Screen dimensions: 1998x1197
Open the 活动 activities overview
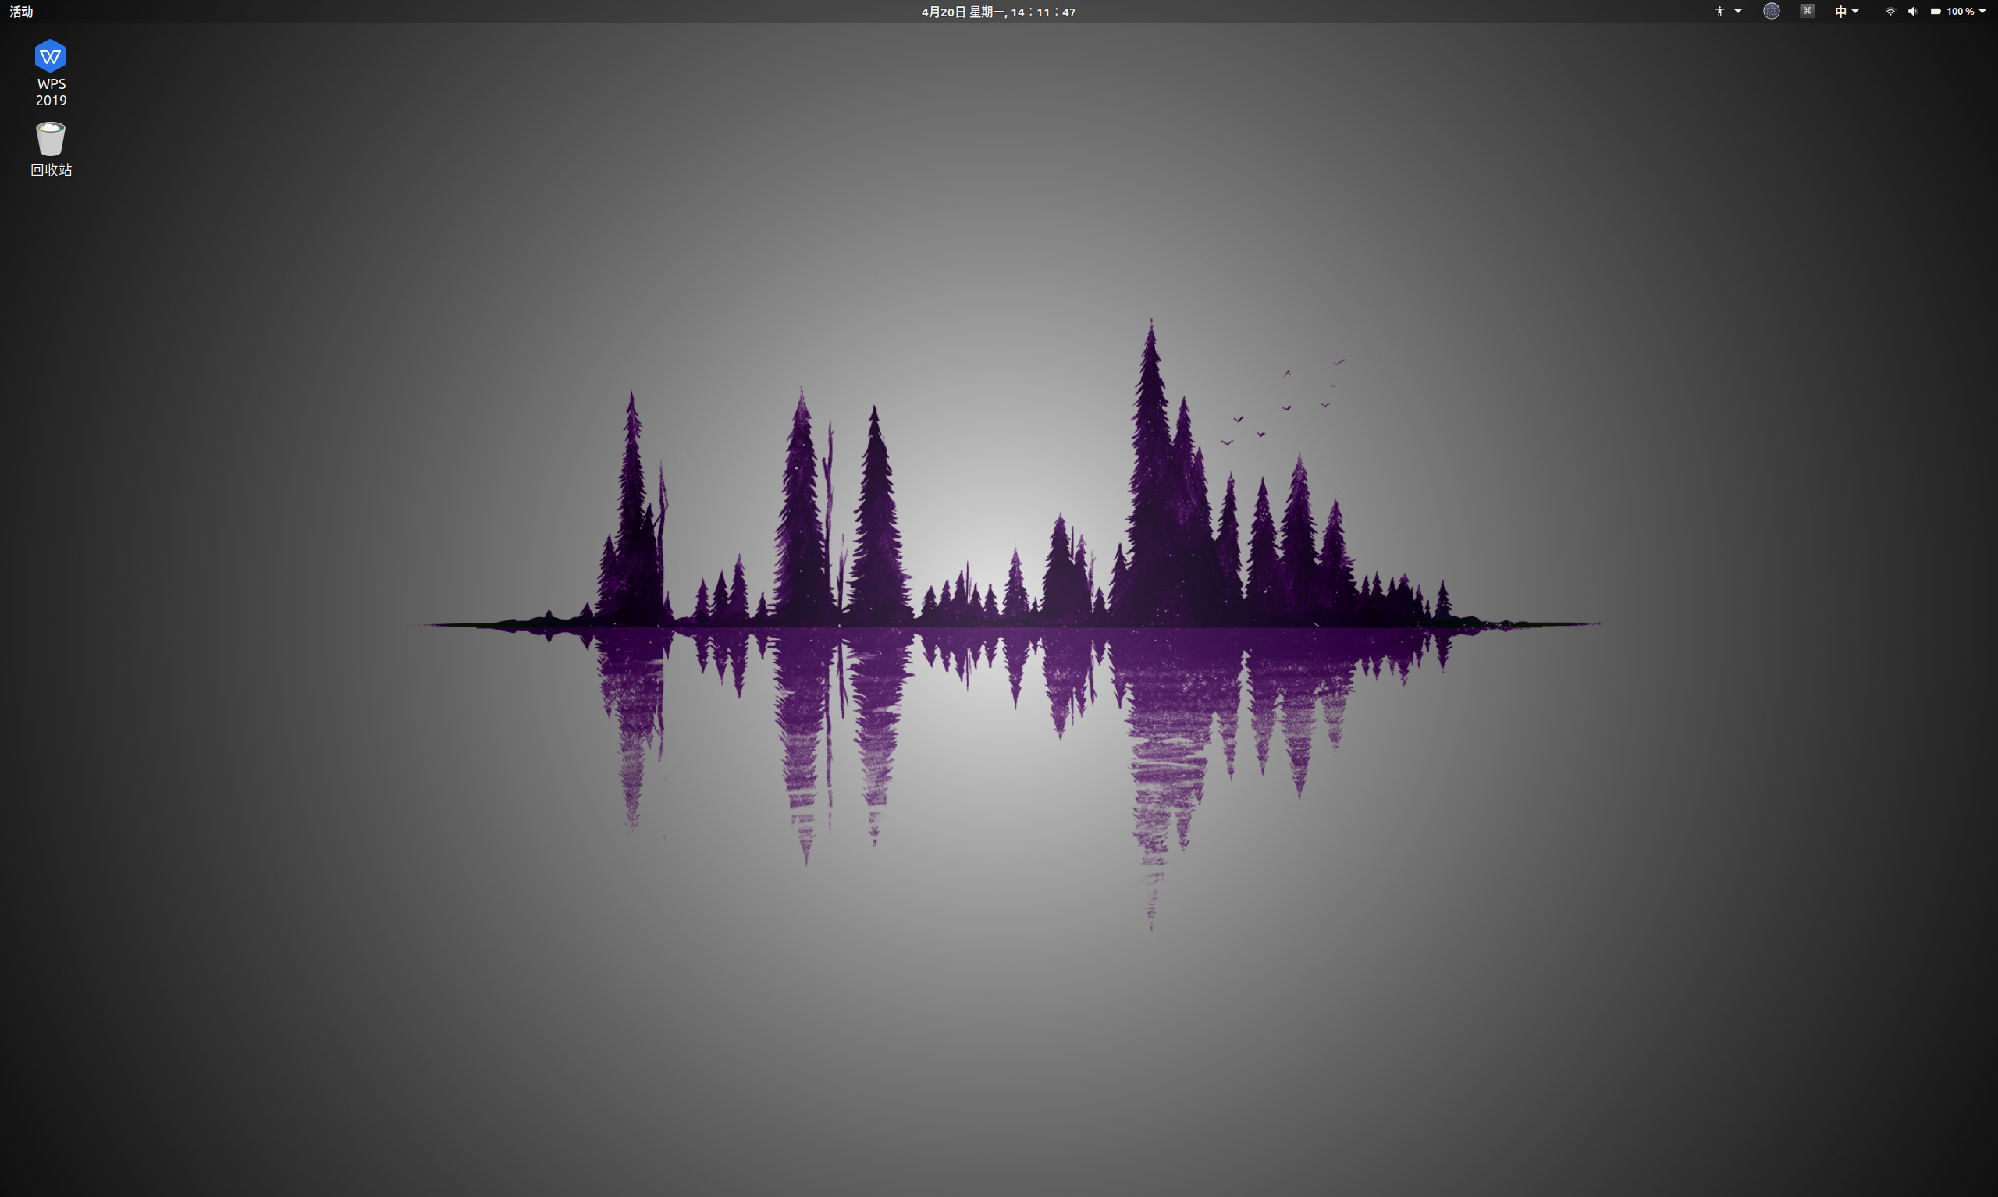tap(21, 11)
